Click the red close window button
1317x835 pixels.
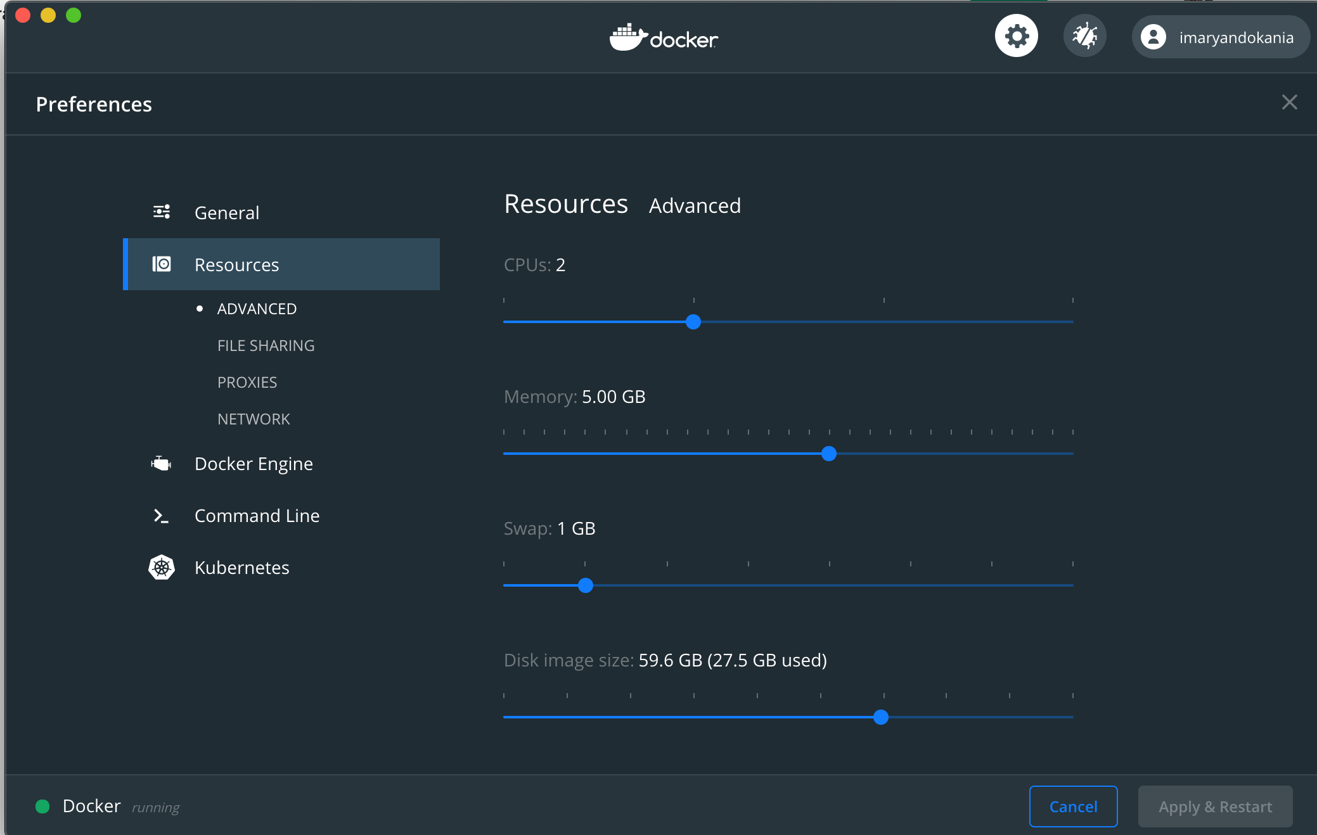(x=23, y=15)
